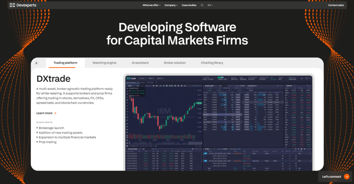Follow the Learn more link under DXtrade
The height and width of the screenshot is (184, 354).
click(46, 113)
